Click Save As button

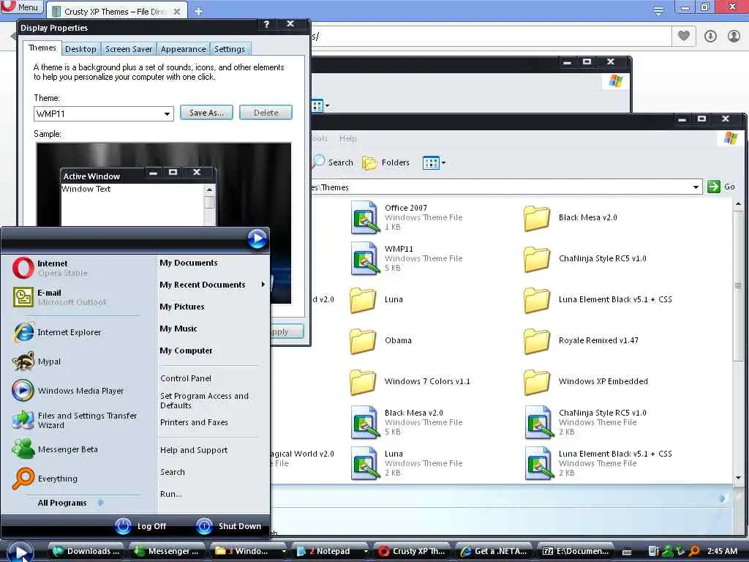pyautogui.click(x=206, y=113)
